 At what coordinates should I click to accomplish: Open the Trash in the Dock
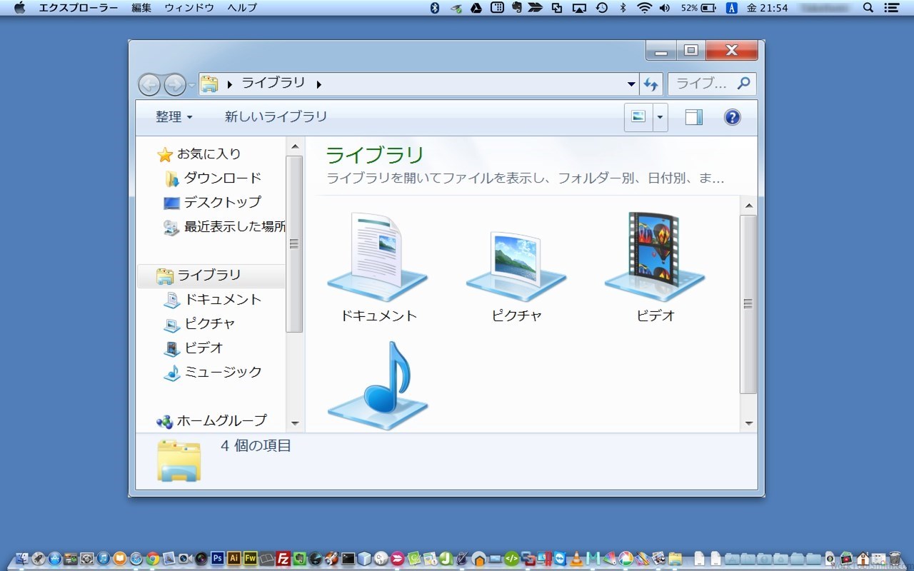(x=895, y=558)
